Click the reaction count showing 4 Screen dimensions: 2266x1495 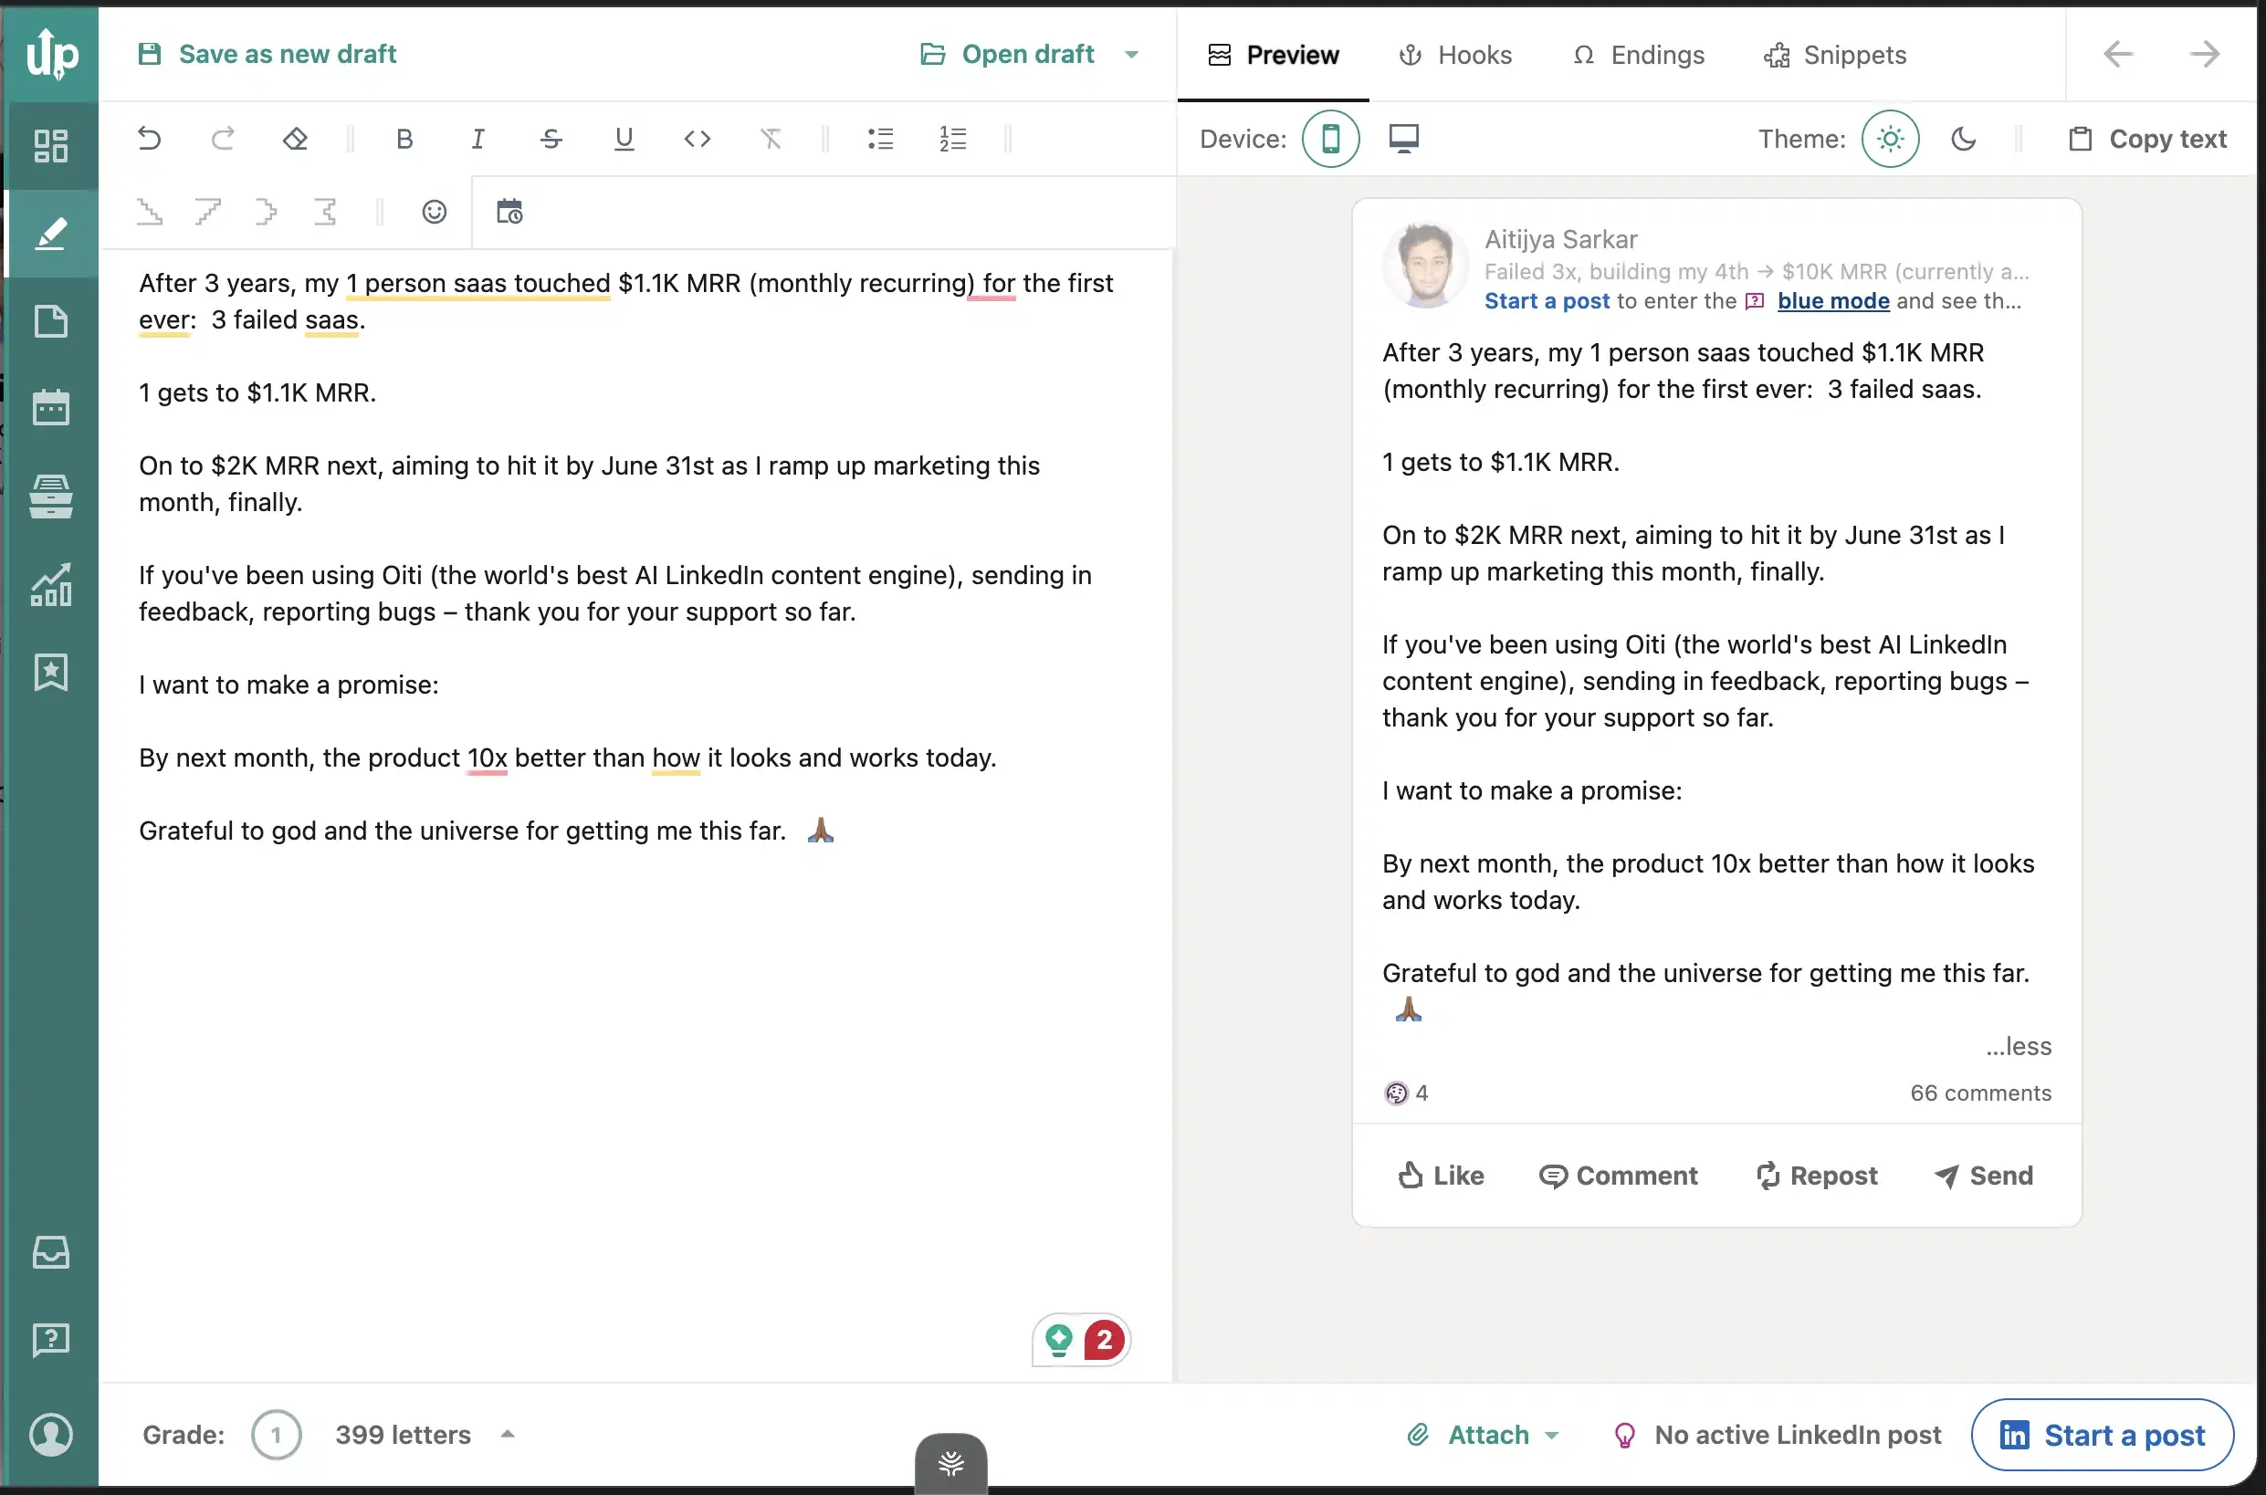coord(1407,1092)
